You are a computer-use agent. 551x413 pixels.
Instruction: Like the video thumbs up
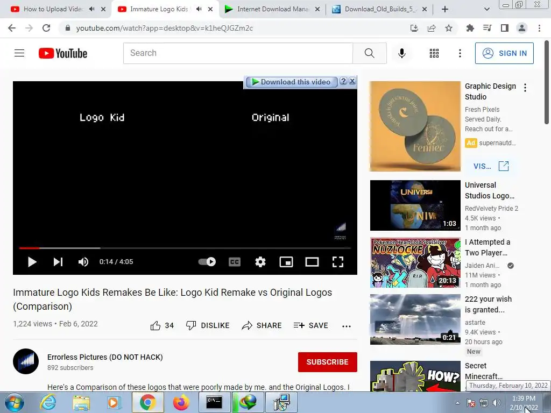click(x=162, y=325)
